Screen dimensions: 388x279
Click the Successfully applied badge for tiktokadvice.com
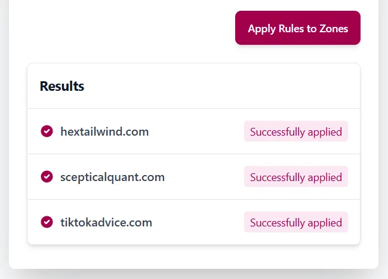pyautogui.click(x=295, y=222)
